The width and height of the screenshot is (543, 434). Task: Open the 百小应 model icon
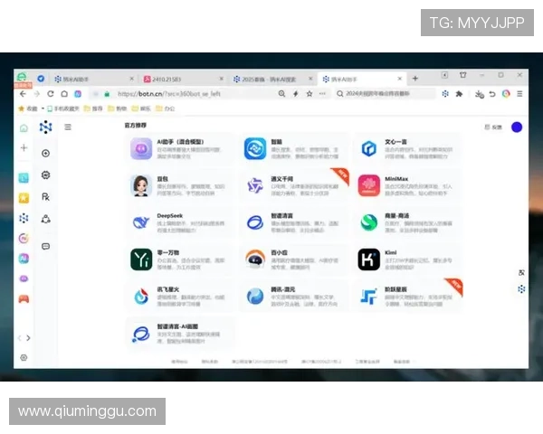tap(255, 259)
